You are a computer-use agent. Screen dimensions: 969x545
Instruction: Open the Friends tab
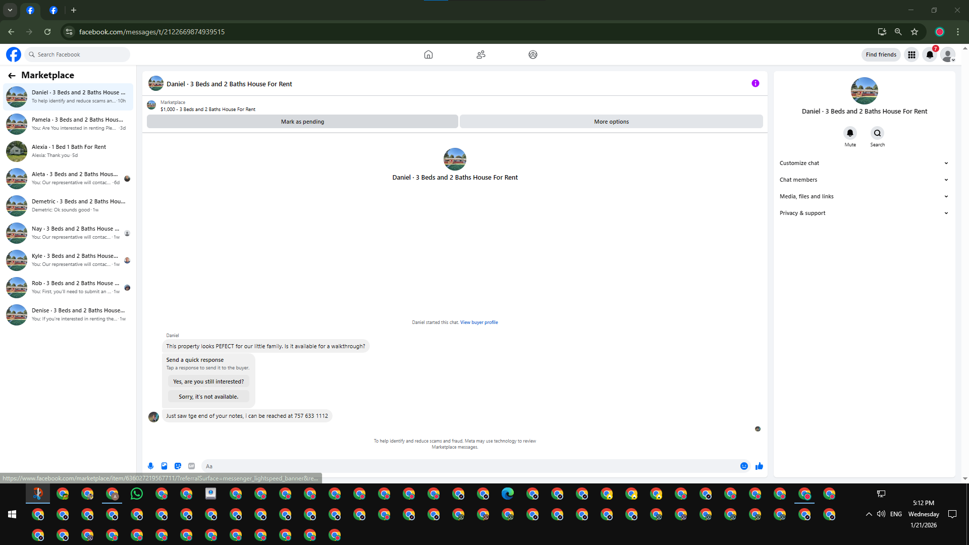(x=480, y=54)
